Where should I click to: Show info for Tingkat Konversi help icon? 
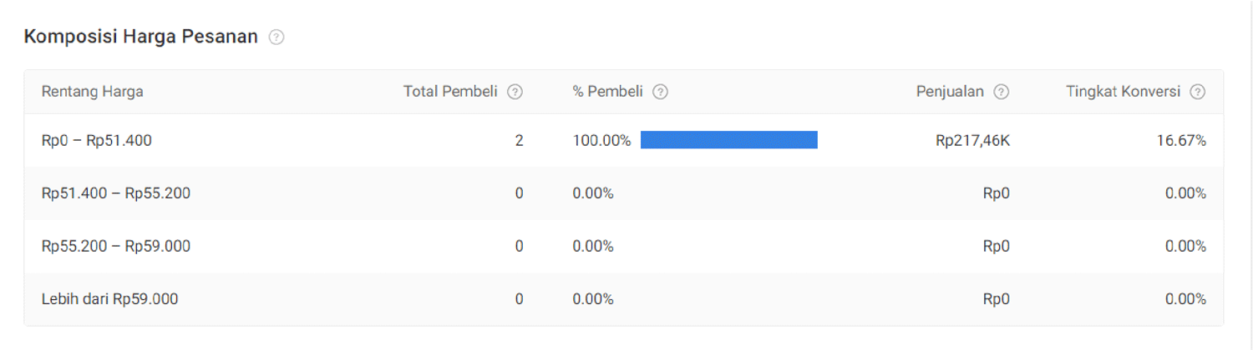point(1198,92)
